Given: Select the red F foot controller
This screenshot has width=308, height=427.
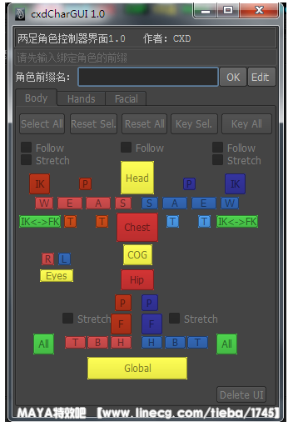Looking at the screenshot, I should pyautogui.click(x=121, y=324).
